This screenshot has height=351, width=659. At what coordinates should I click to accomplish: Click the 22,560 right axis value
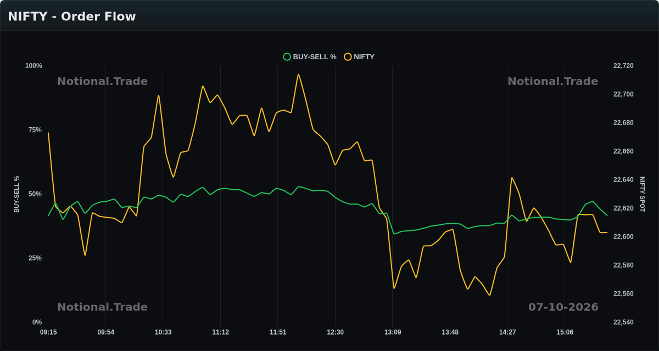click(x=623, y=294)
